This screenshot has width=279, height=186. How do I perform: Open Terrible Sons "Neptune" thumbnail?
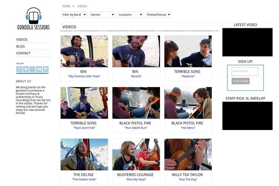coord(188,51)
